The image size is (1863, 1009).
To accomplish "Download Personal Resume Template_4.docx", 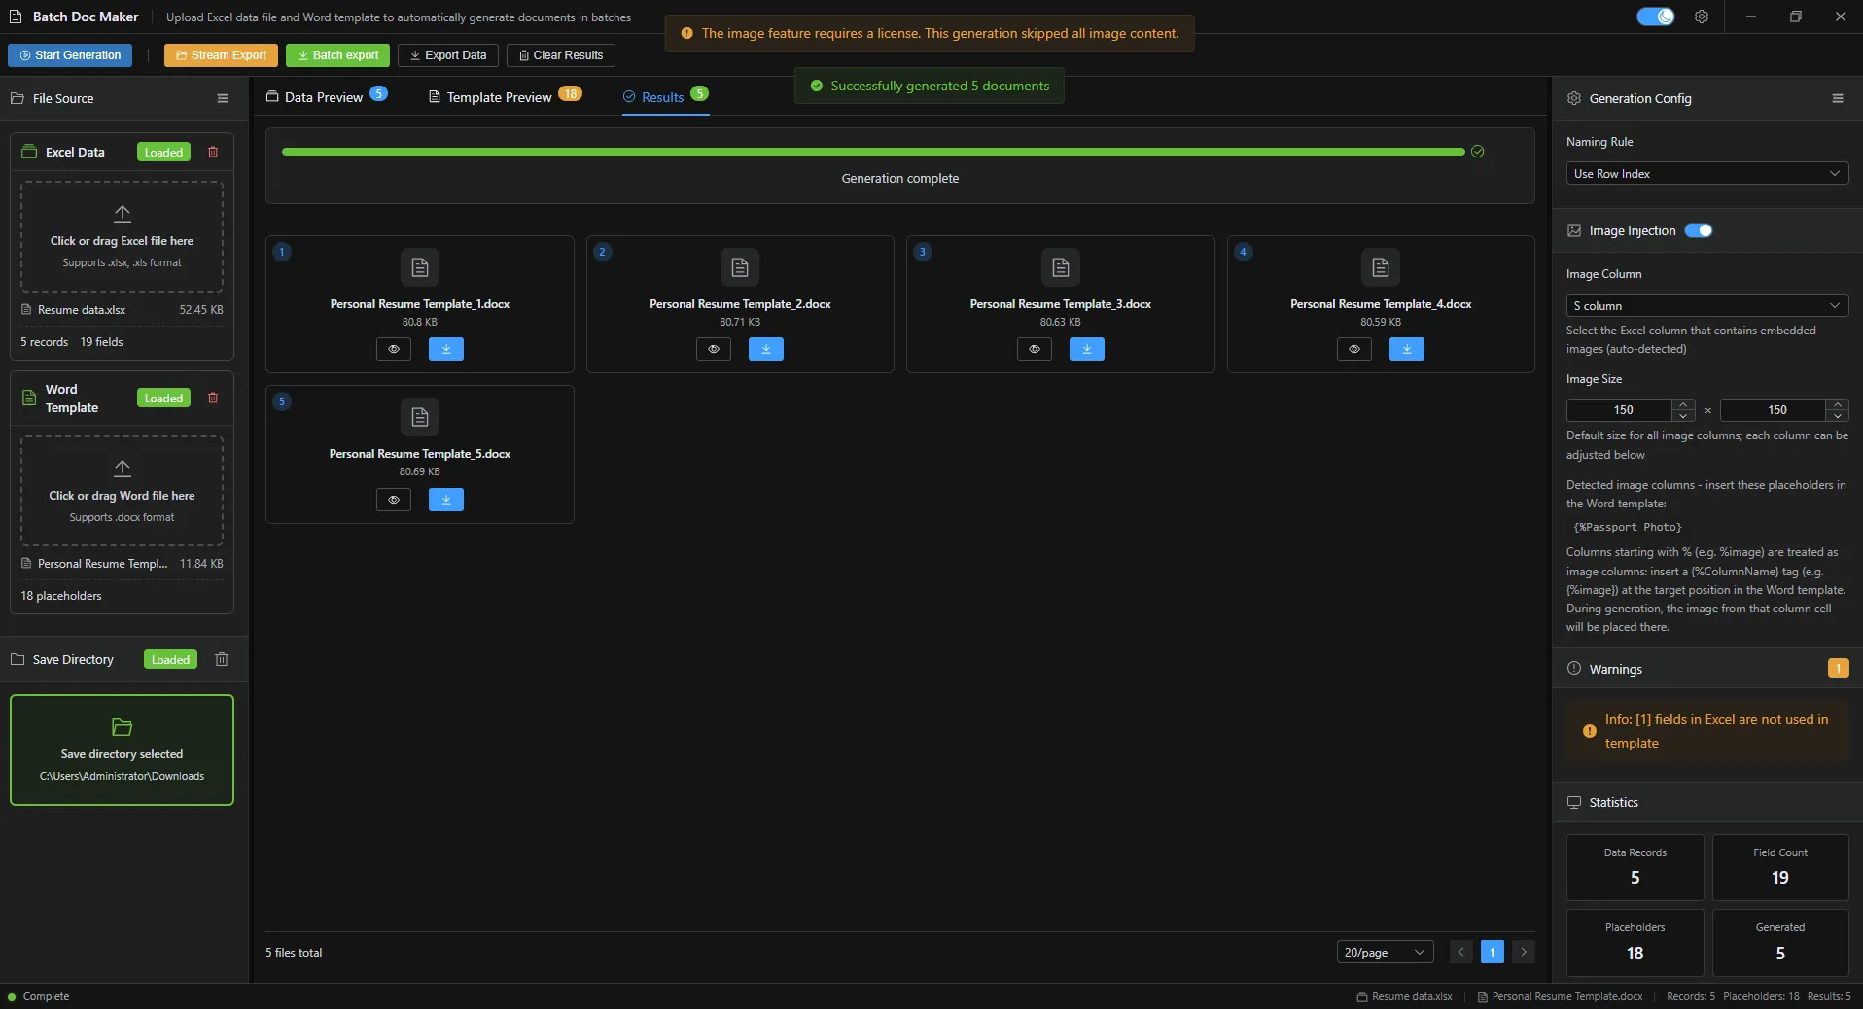I will (1407, 349).
